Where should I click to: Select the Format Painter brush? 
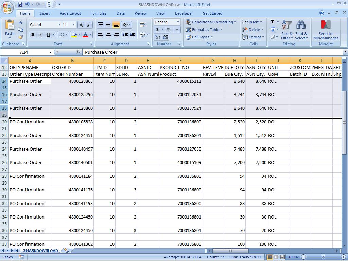(21, 37)
